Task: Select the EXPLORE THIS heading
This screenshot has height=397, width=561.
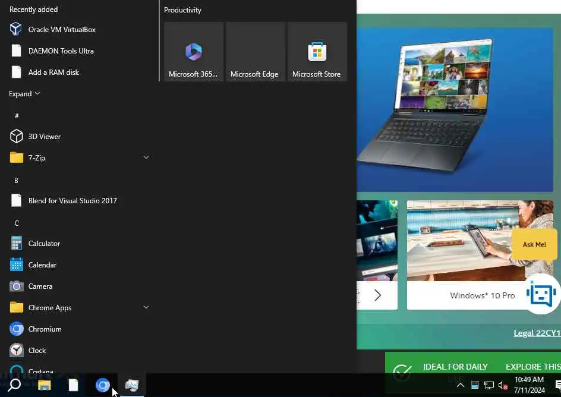Action: click(x=533, y=367)
